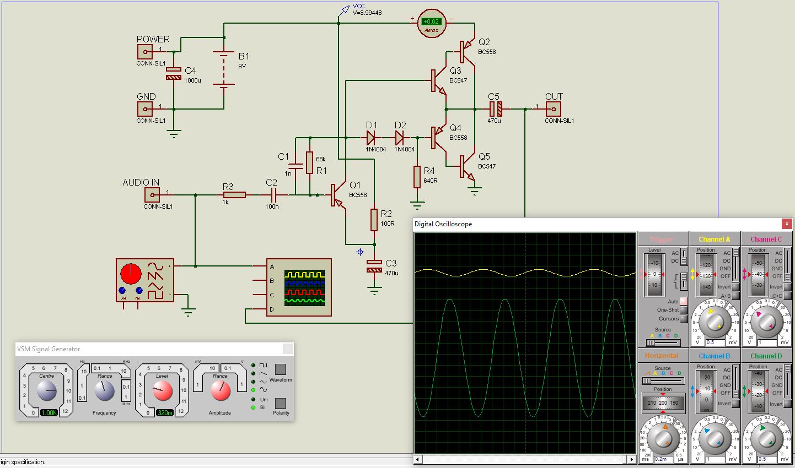795x468 pixels.
Task: Click Channel A scale value field 0.5
Action: tap(715, 342)
